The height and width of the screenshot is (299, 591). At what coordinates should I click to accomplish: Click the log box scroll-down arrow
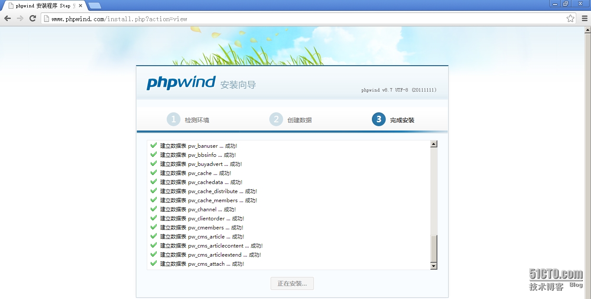[434, 266]
